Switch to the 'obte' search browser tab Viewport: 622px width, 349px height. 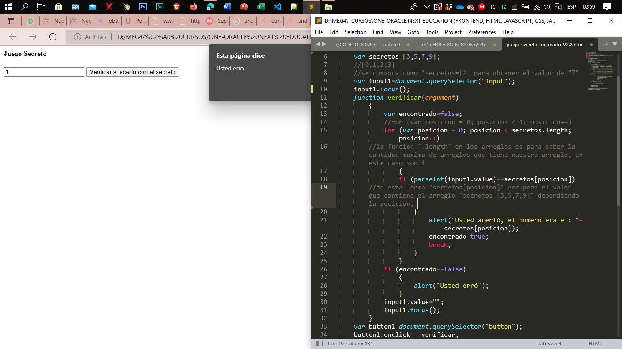point(108,21)
